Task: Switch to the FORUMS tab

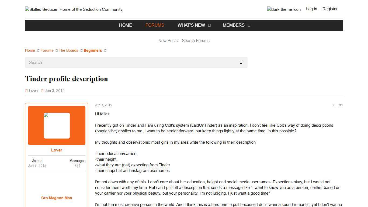Action: point(155,25)
